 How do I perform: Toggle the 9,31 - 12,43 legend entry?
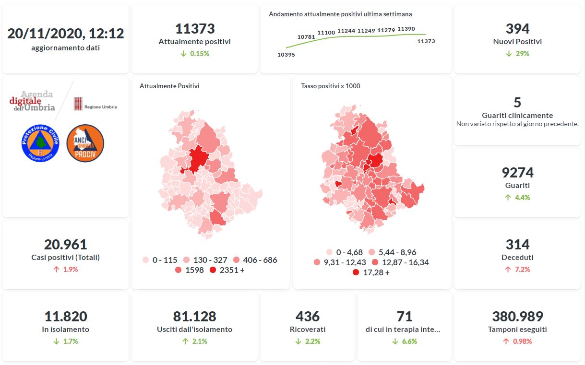click(340, 262)
